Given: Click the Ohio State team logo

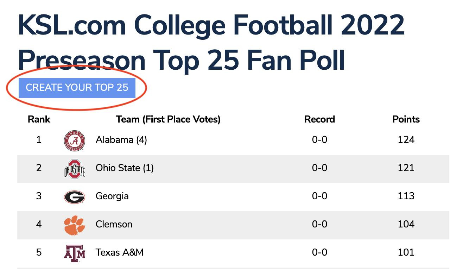Looking at the screenshot, I should tap(75, 169).
